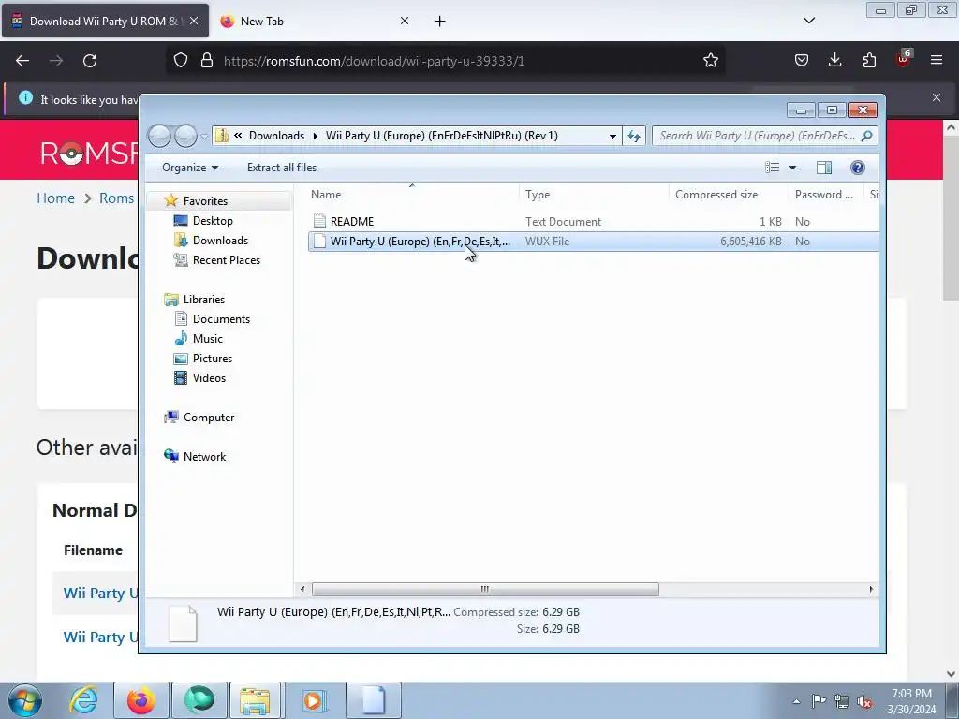The height and width of the screenshot is (719, 959).
Task: Open the more view options arrow
Action: 792,168
